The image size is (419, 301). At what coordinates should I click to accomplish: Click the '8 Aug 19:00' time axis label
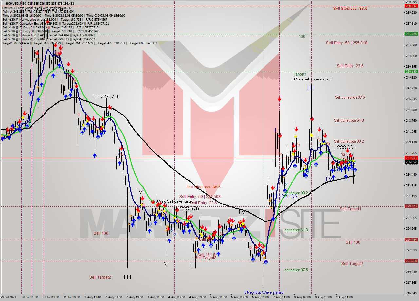point(323,297)
